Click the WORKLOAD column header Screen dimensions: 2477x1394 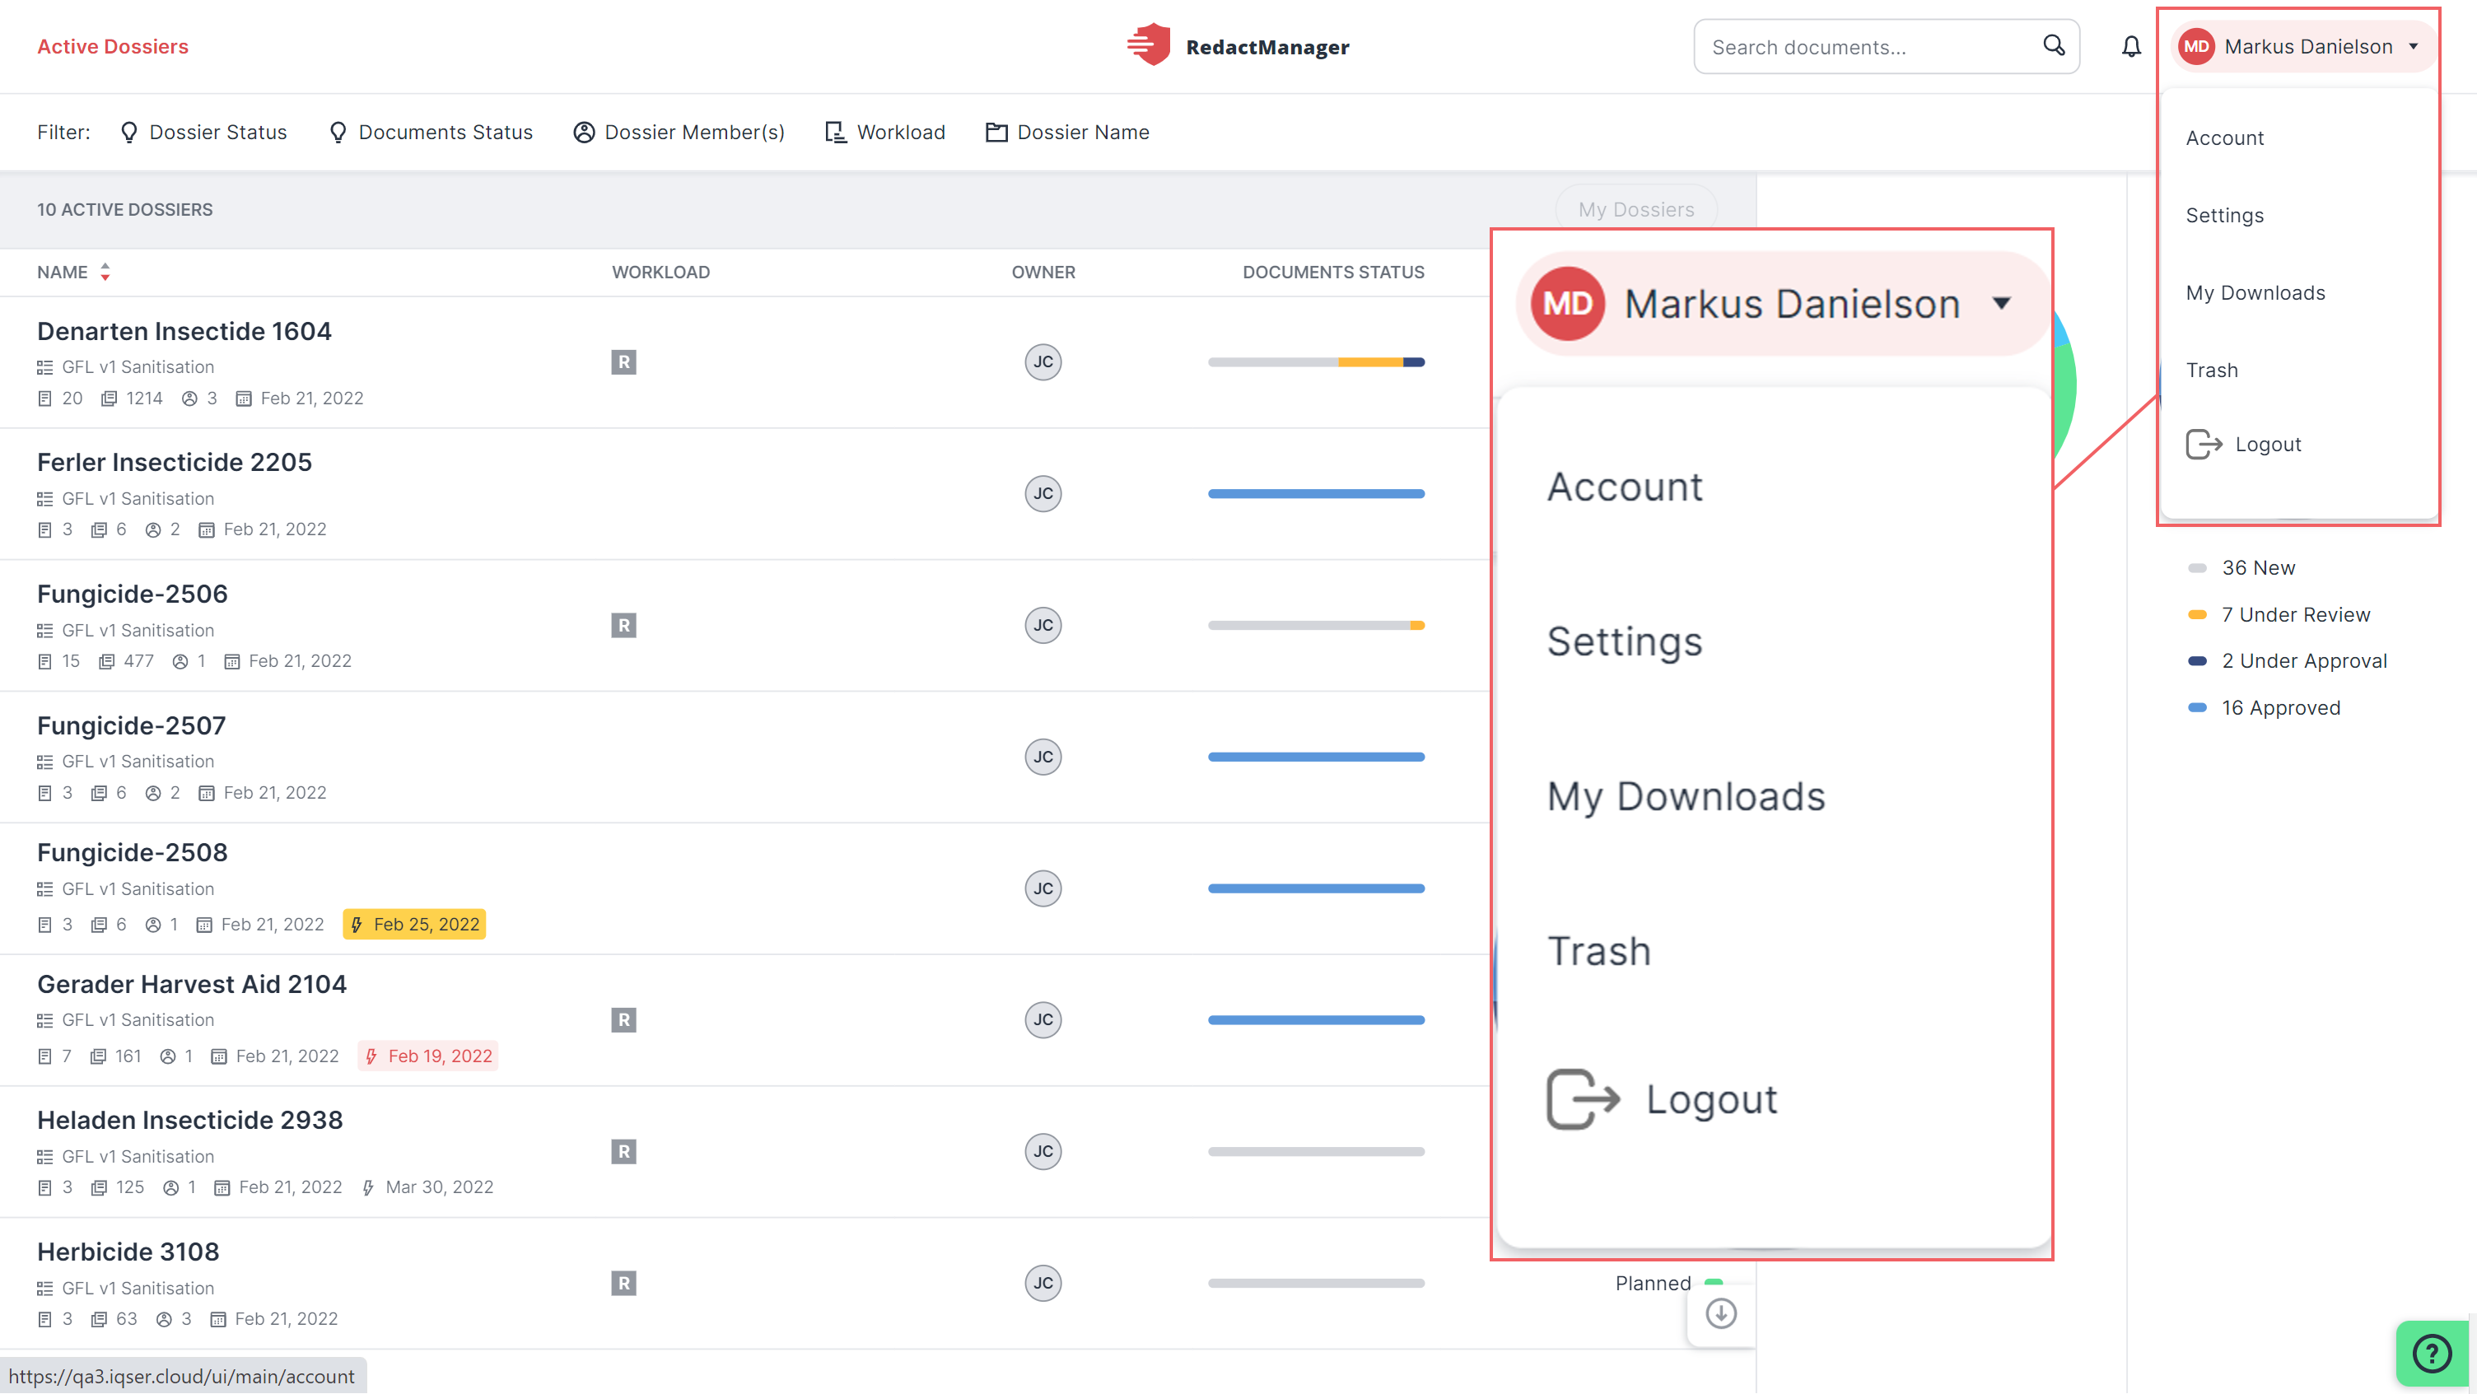click(x=661, y=272)
